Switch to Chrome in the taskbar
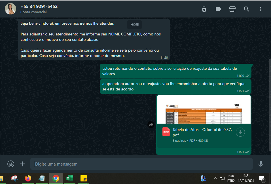Viewport: 271px width, 184px height. click(x=56, y=178)
